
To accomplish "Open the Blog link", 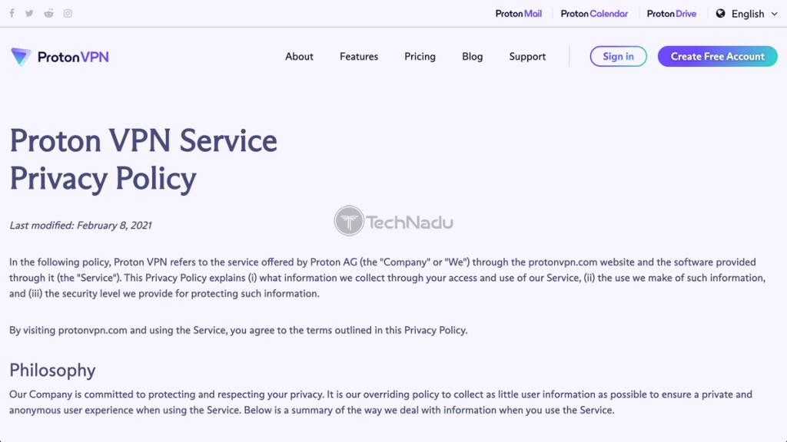I will click(x=473, y=57).
